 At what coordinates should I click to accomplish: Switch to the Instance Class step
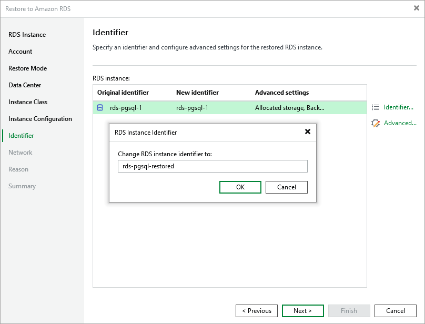[x=27, y=102]
